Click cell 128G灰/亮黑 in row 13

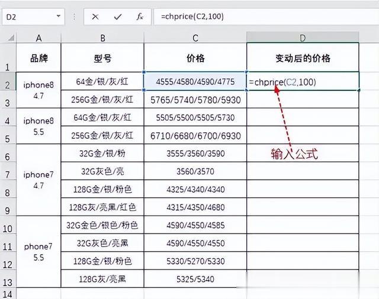pyautogui.click(x=102, y=279)
